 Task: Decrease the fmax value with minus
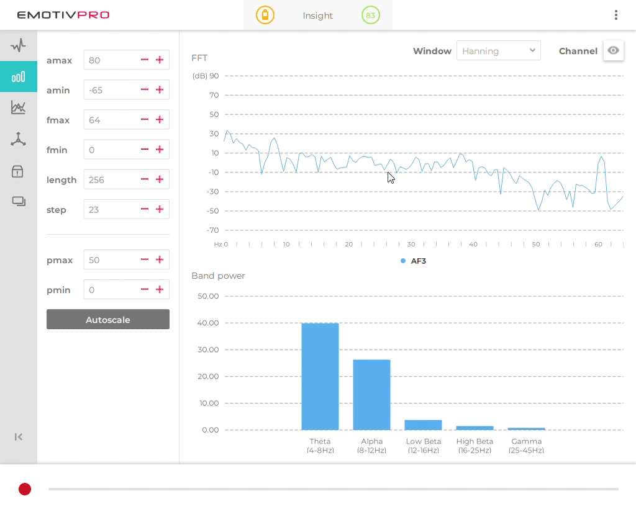click(x=145, y=119)
